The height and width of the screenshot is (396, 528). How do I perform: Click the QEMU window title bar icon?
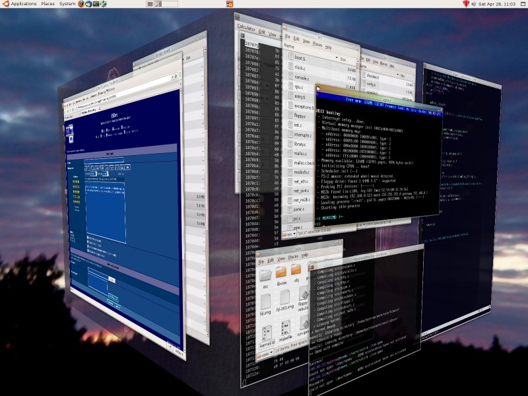tap(319, 89)
